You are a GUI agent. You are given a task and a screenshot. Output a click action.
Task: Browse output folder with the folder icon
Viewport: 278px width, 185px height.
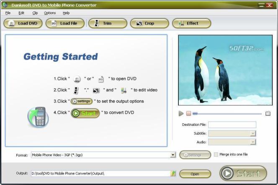coord(173,173)
